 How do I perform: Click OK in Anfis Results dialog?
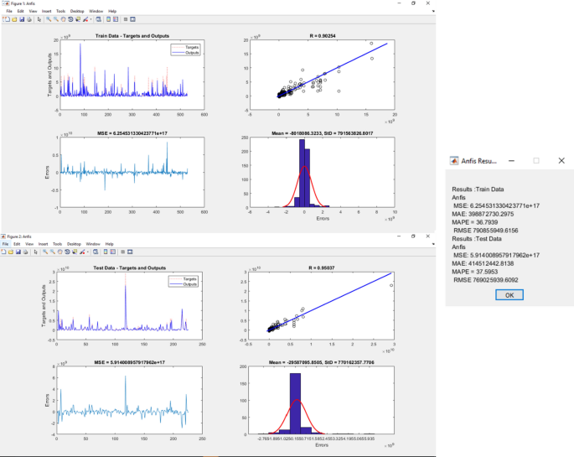point(509,295)
